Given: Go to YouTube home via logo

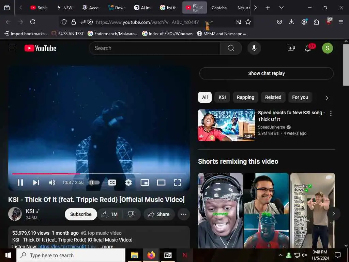Looking at the screenshot, I should pyautogui.click(x=40, y=48).
